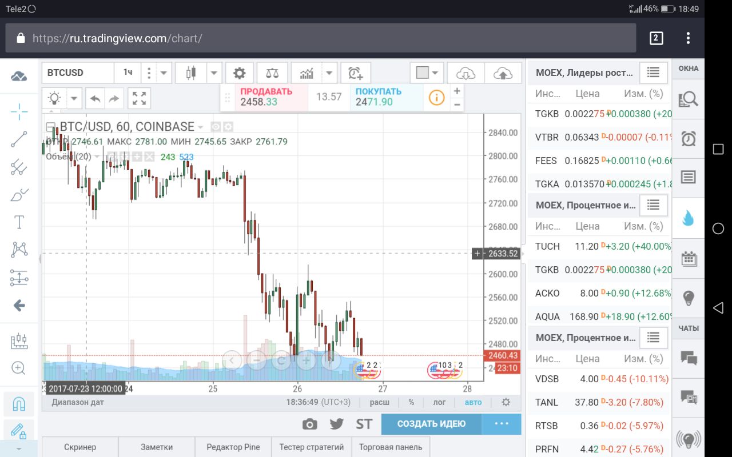Toggle the авто auto scale
This screenshot has width=732, height=457.
473,402
